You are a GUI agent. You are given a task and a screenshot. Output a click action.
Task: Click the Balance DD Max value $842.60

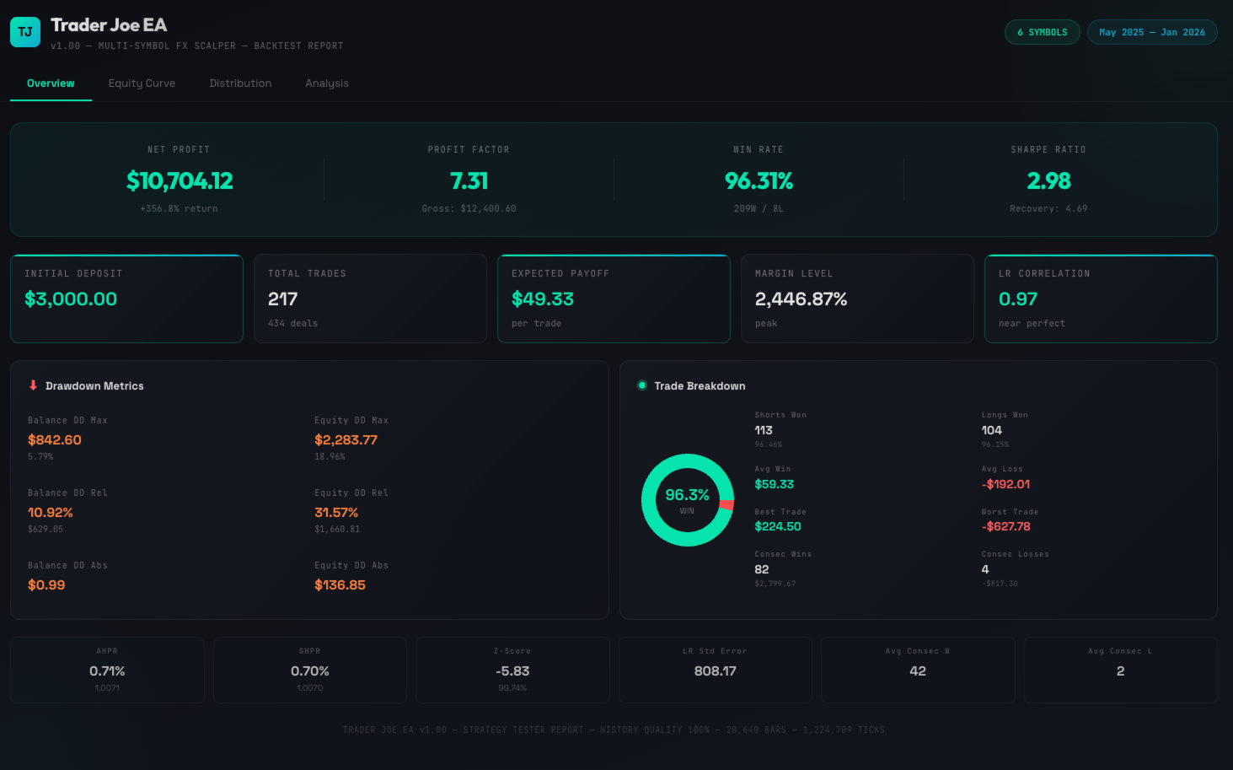(x=55, y=439)
